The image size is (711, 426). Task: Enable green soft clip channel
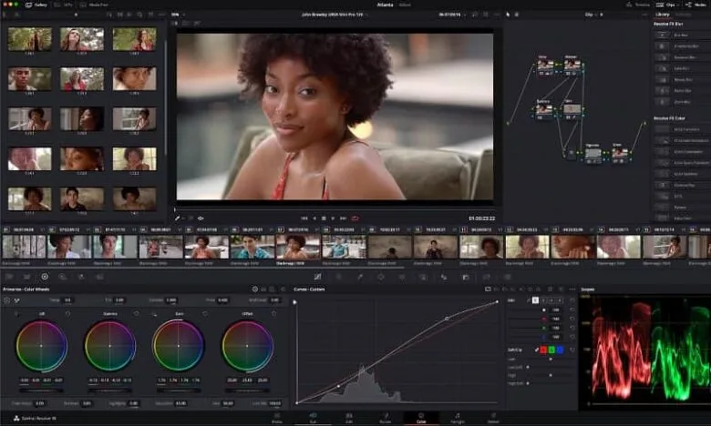(551, 350)
